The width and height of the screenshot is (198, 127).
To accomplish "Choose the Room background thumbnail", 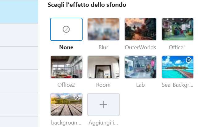I will [103, 67].
